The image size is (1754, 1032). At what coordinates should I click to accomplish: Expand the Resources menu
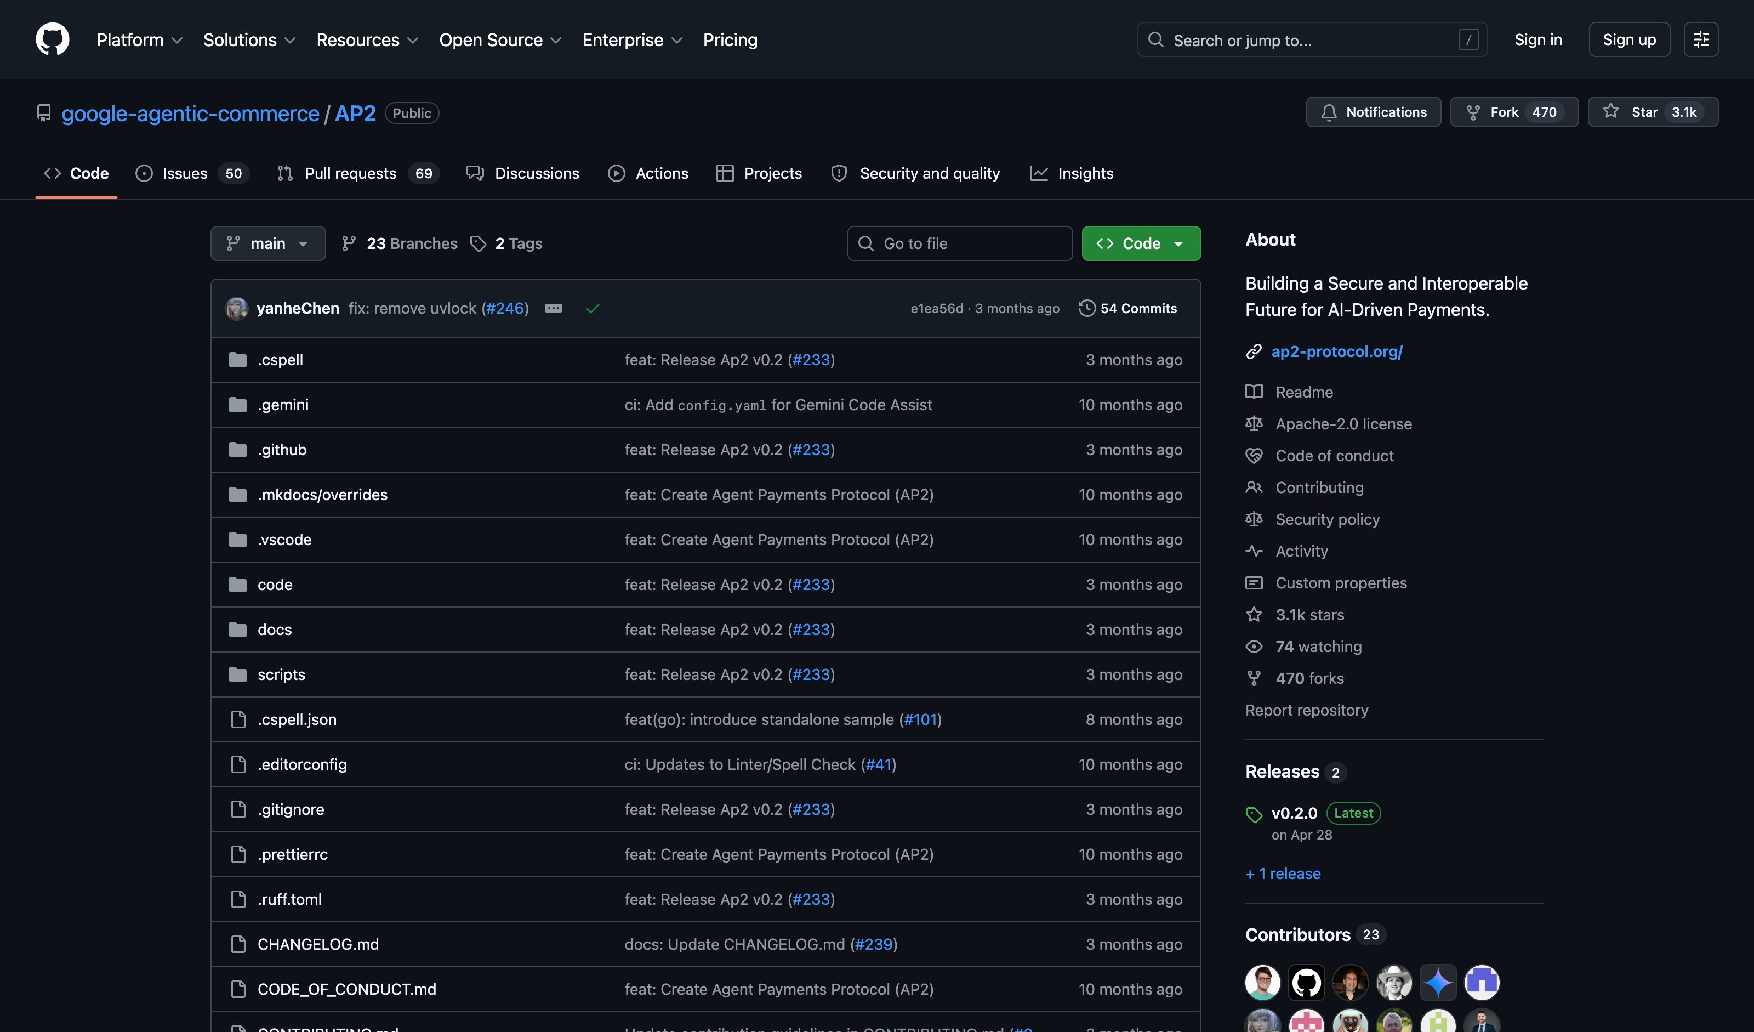coord(367,39)
